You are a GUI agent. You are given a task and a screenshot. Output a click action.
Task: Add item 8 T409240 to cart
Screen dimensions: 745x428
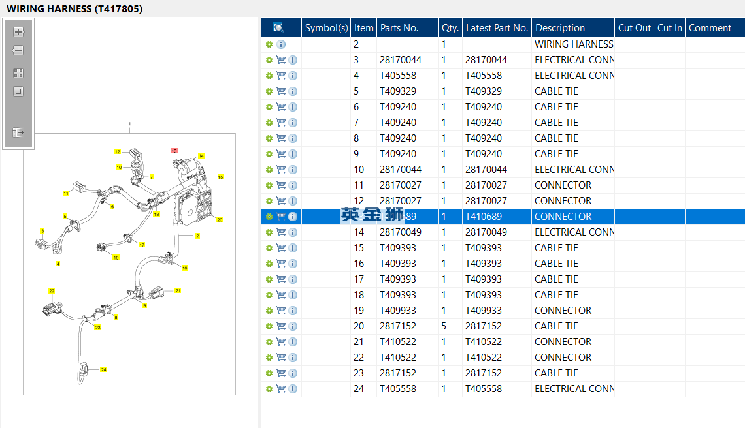click(281, 138)
